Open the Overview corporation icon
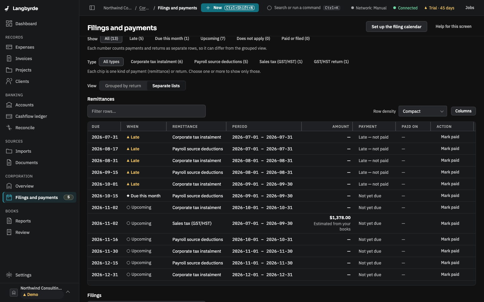 pos(9,186)
